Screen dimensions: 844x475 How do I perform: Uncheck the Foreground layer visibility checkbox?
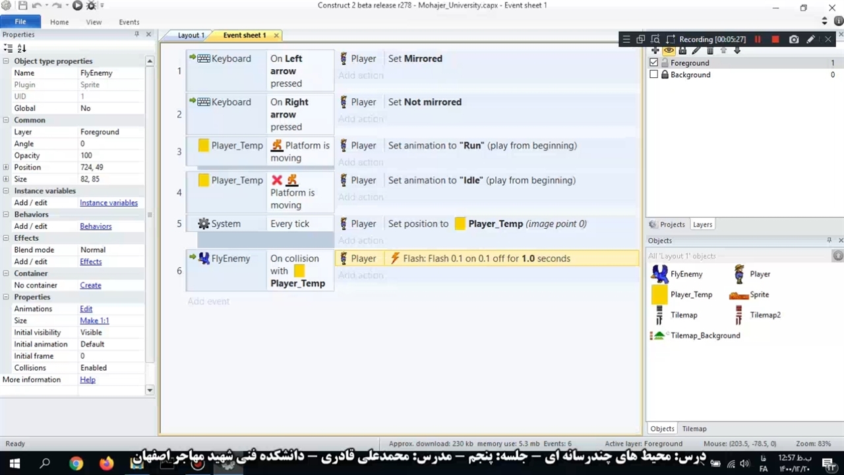coord(654,63)
